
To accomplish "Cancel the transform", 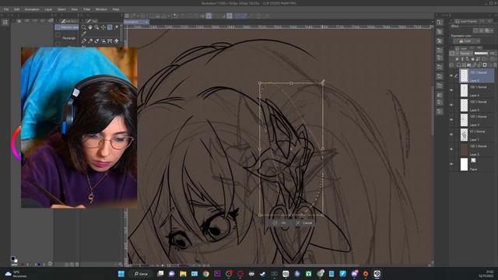I will click(304, 223).
